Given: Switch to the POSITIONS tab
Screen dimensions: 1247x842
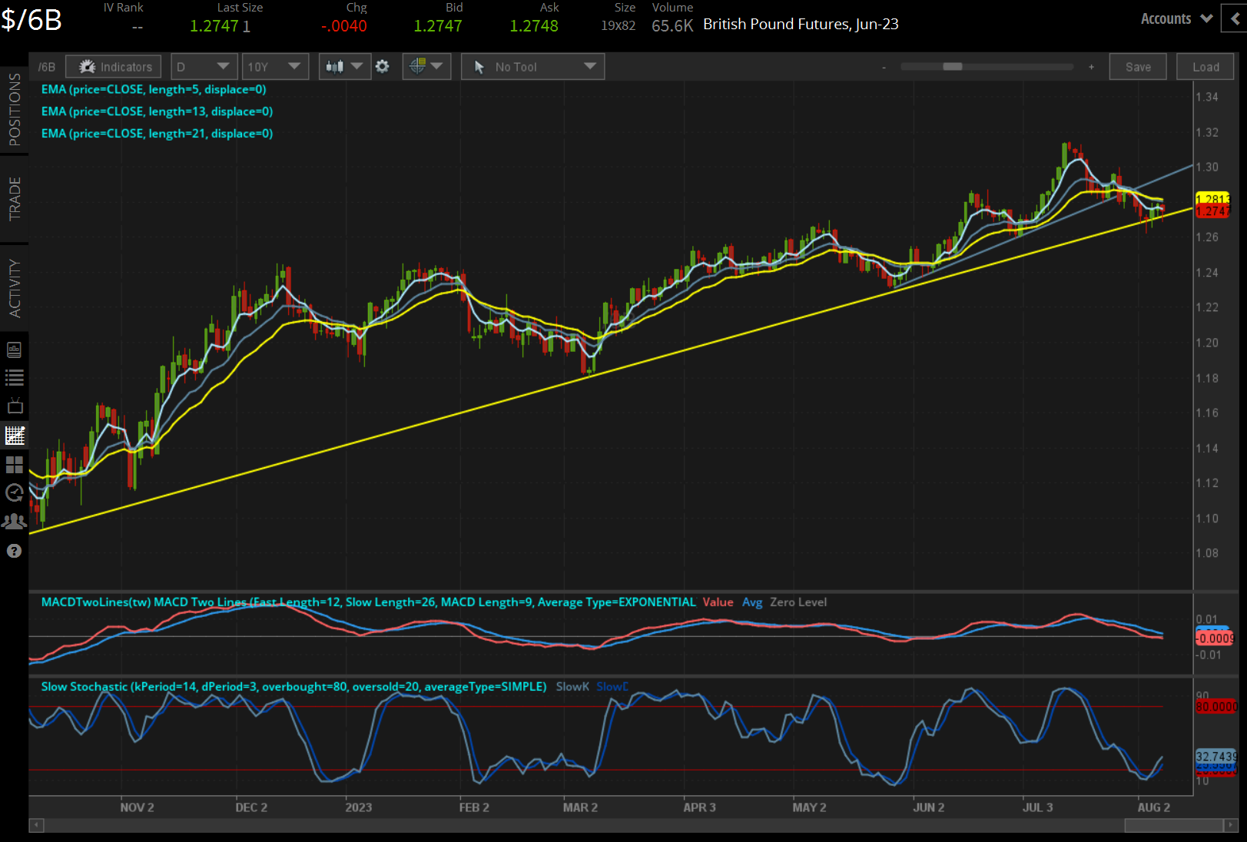Looking at the screenshot, I should tap(12, 111).
